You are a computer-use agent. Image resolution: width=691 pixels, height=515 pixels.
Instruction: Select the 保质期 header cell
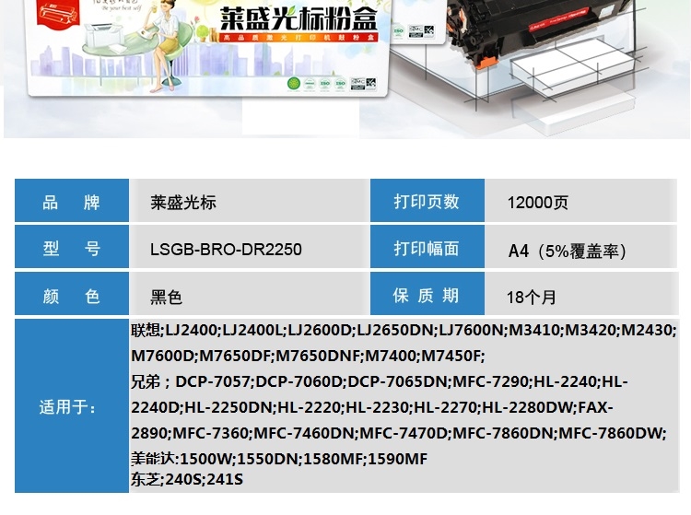pyautogui.click(x=426, y=297)
